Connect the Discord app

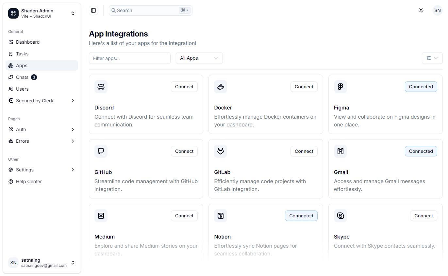pyautogui.click(x=184, y=87)
